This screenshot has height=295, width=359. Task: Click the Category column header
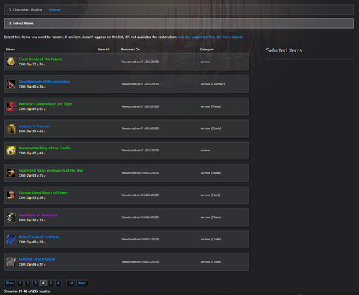(207, 50)
